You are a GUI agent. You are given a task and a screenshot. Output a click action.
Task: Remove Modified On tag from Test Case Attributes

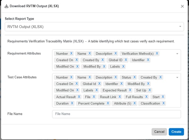[77, 90]
